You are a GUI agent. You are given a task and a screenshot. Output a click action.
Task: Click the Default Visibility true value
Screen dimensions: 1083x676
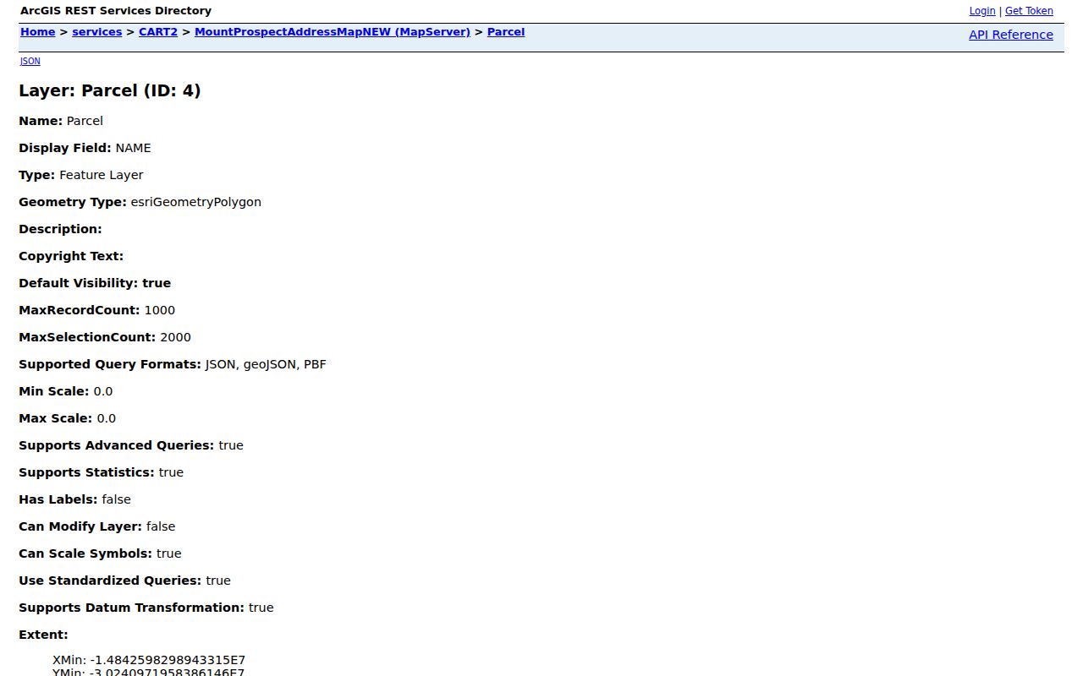click(157, 283)
